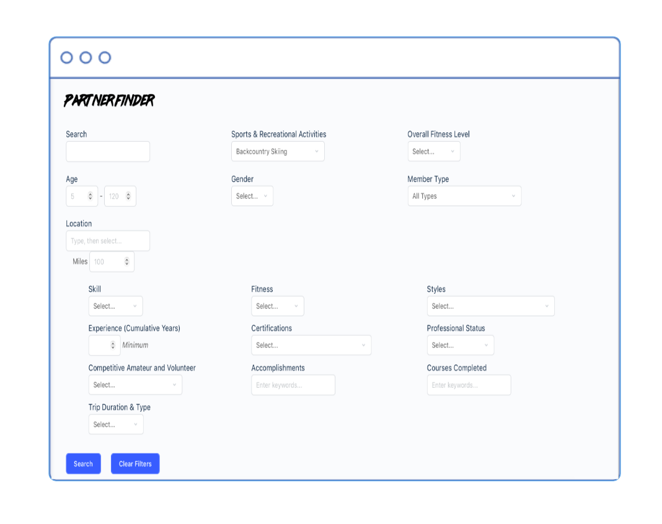Open the Styles dropdown

coord(490,307)
